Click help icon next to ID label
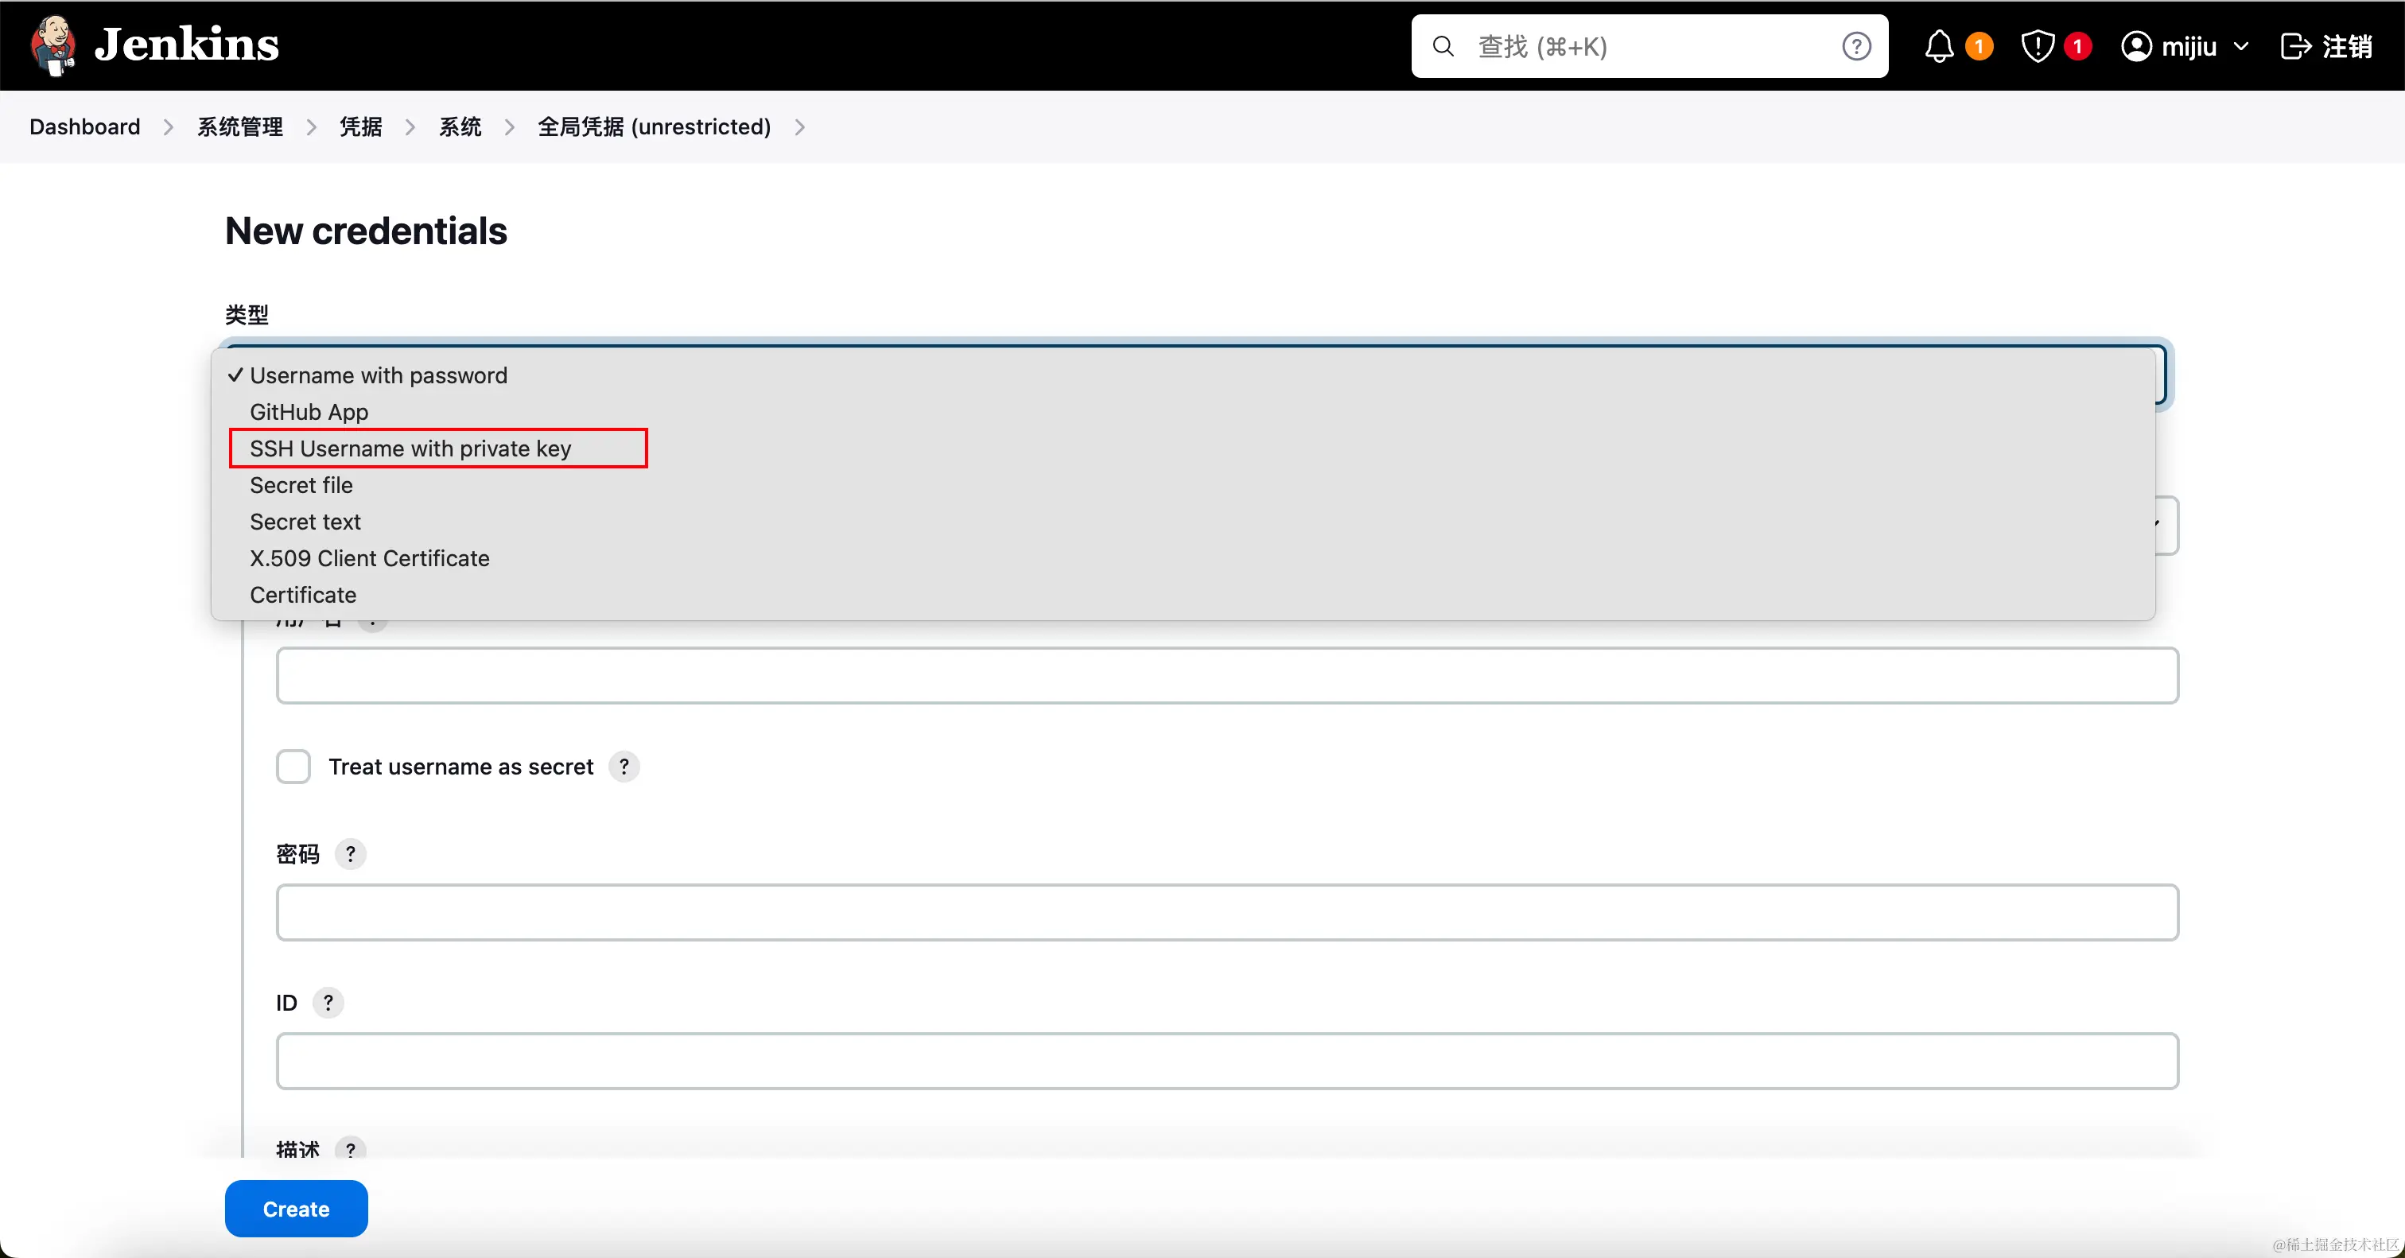2405x1258 pixels. [x=328, y=1002]
